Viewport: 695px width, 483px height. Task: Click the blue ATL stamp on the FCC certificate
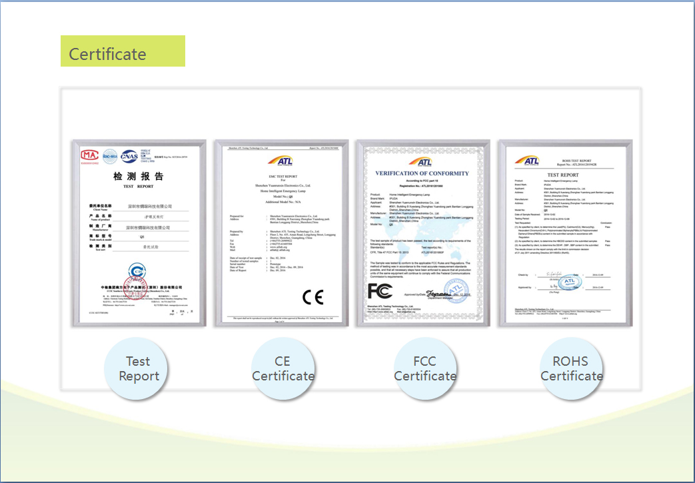(x=456, y=291)
